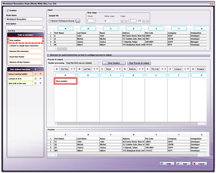Edit the Extract vertical width function
This screenshot has width=216, height=173.
pos(35,74)
